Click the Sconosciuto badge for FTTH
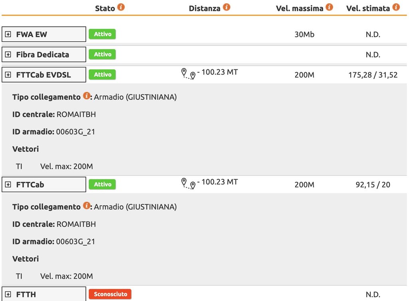Viewport: 409px width, 301px height. (x=110, y=294)
